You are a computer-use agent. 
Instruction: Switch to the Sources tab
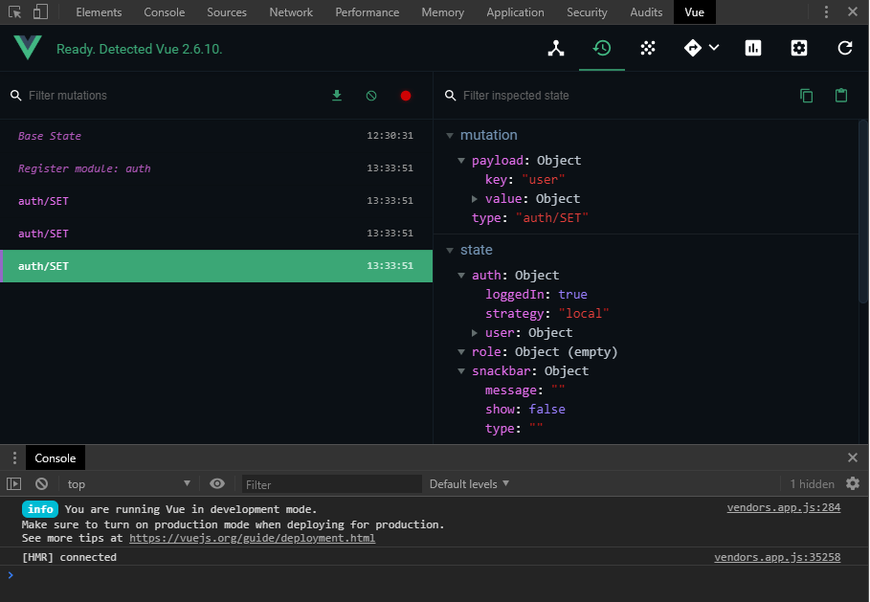tap(227, 12)
